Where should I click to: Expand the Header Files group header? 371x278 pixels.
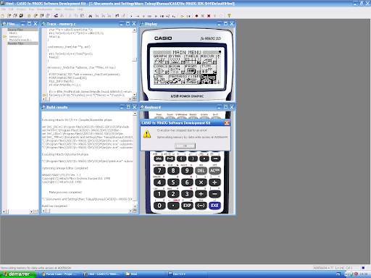[22, 43]
